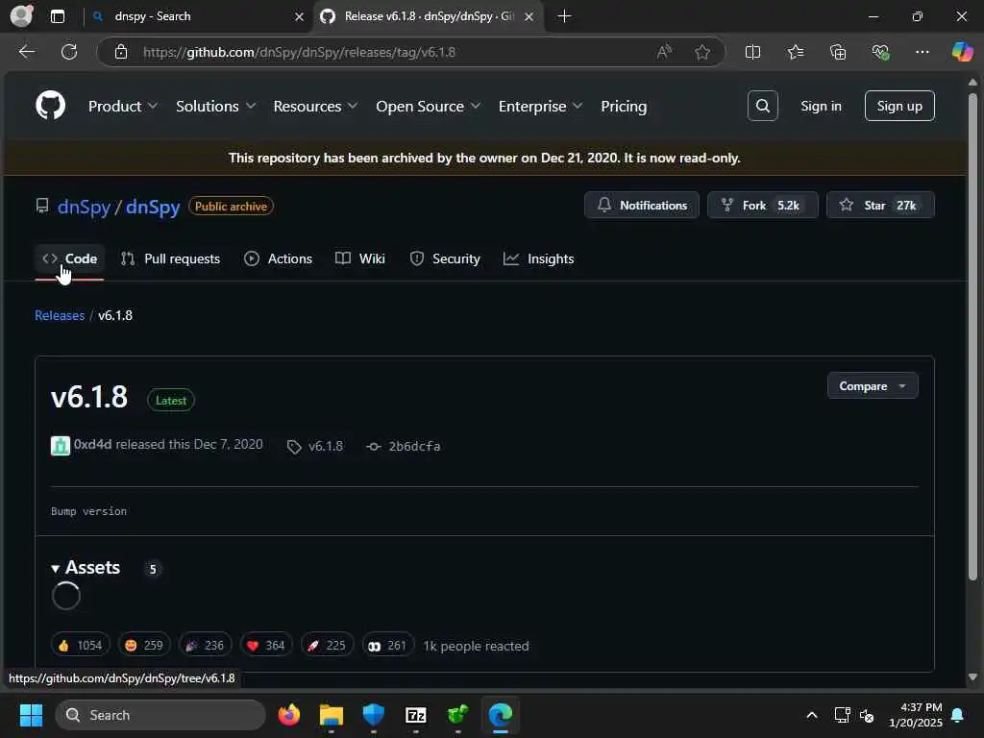Click the smiley reaction 259
This screenshot has width=984, height=738.
[144, 645]
